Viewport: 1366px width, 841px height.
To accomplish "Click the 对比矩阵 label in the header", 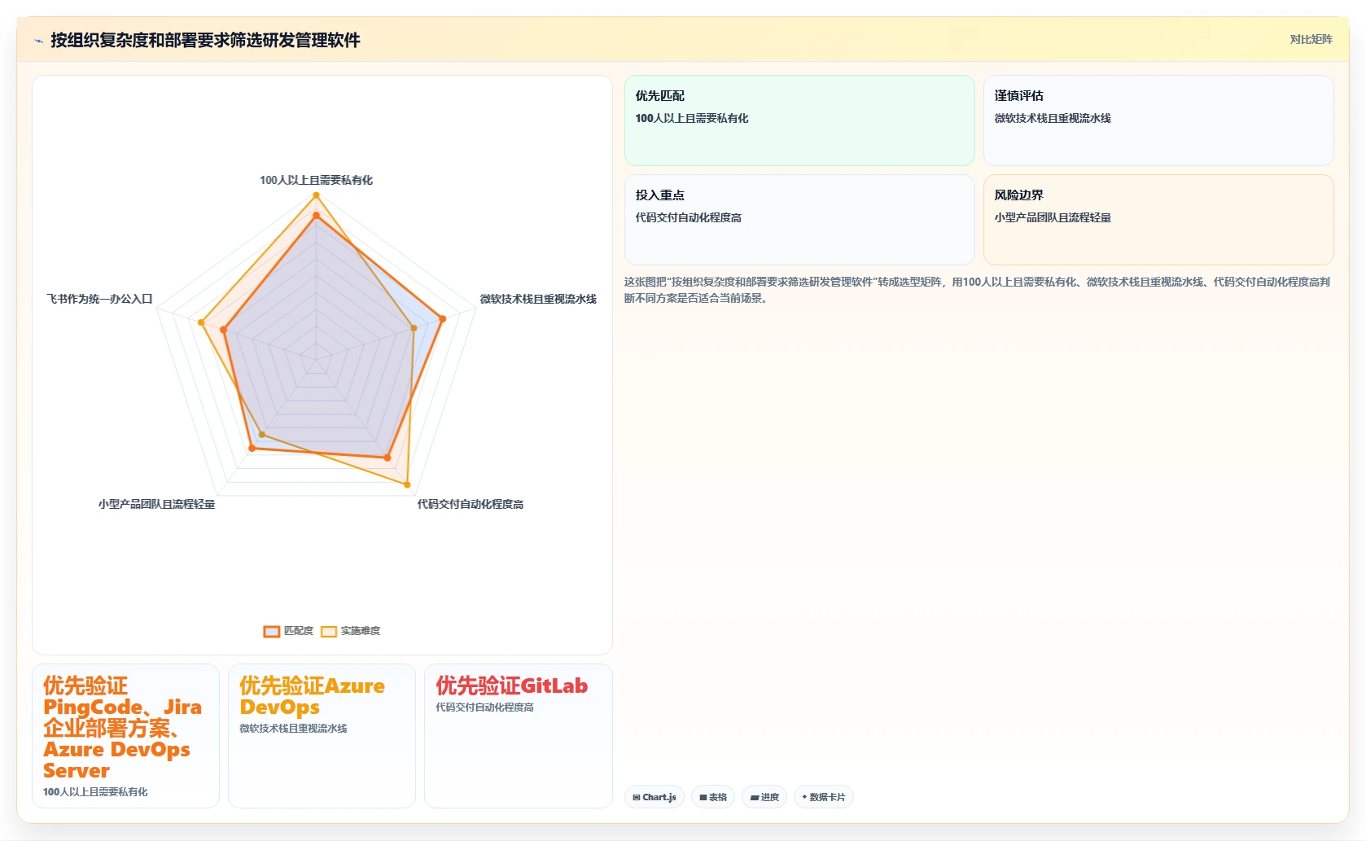I will tap(1311, 39).
